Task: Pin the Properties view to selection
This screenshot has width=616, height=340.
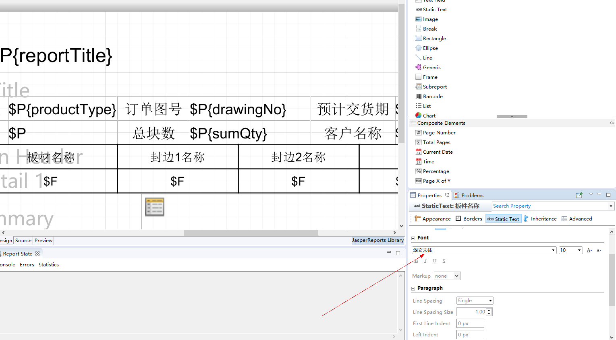Action: 579,195
